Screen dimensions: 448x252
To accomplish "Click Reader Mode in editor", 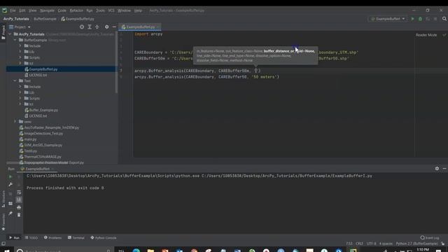I will point(426,35).
